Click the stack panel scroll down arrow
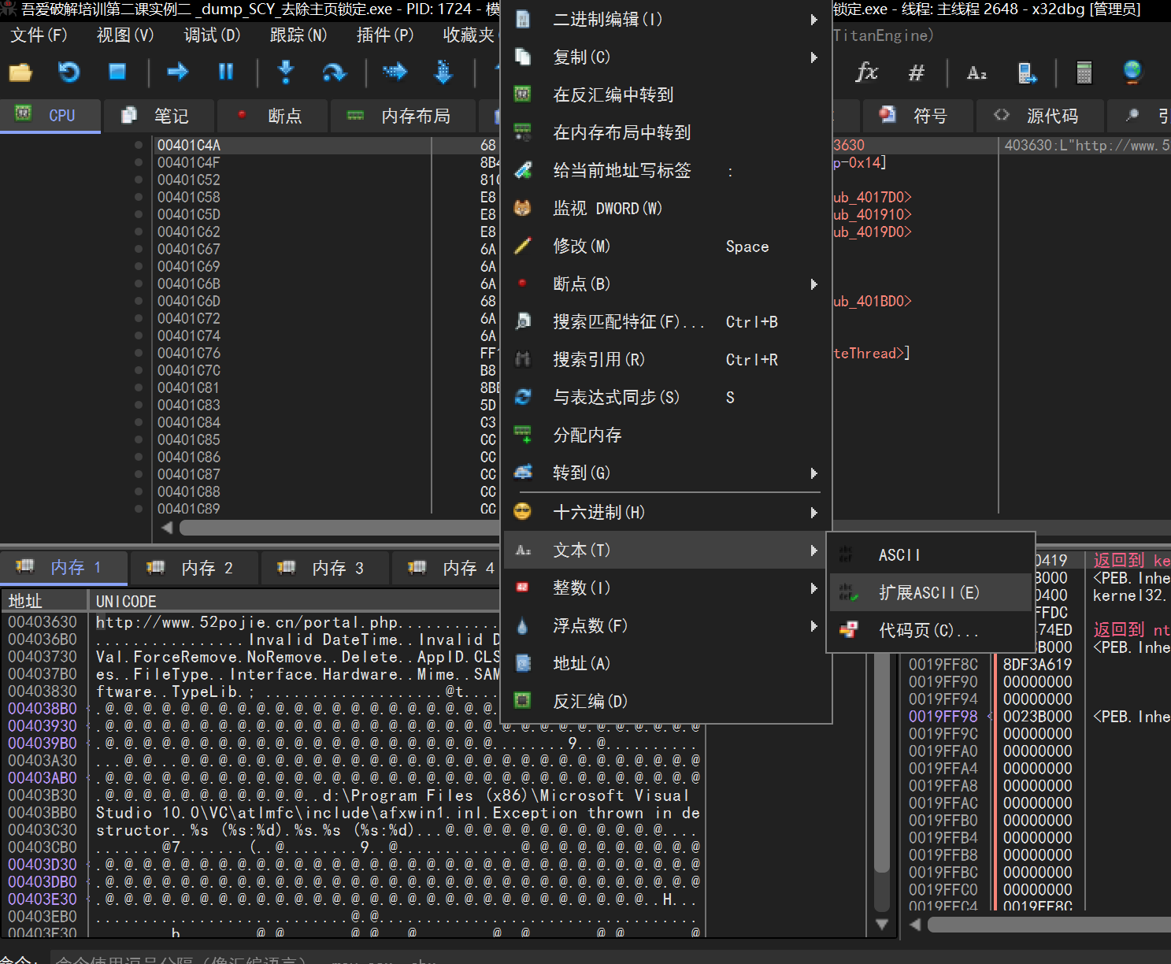This screenshot has height=964, width=1171. 882,925
